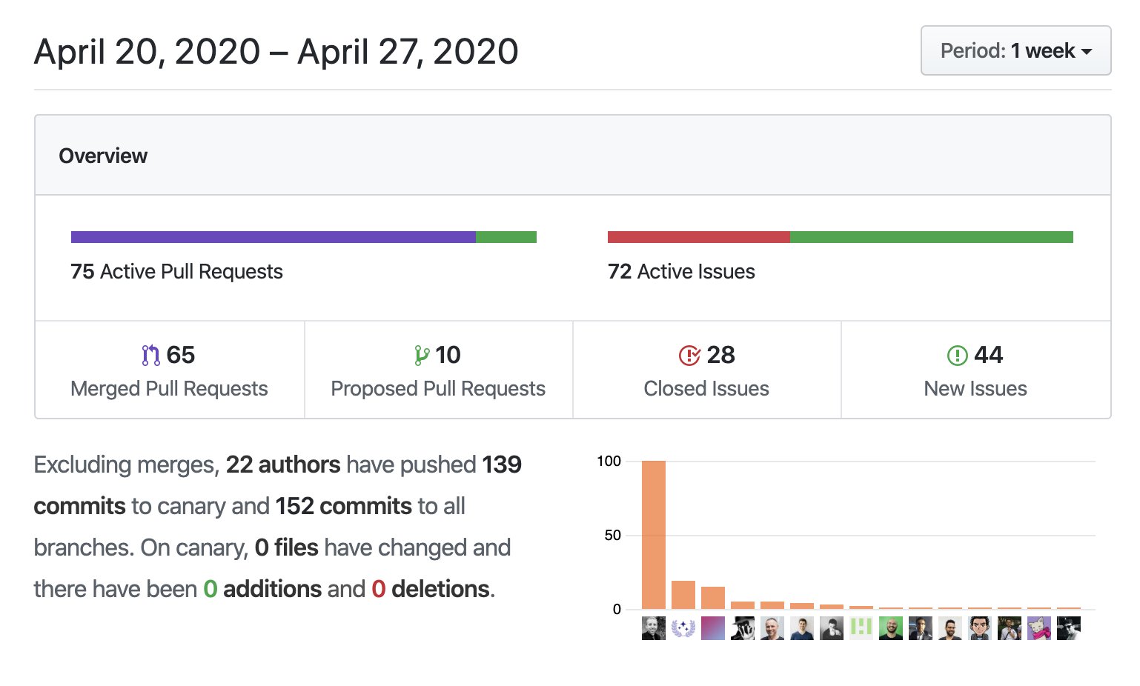Open the 10 Proposed Pull Requests link
The image size is (1140, 686).
coord(438,370)
